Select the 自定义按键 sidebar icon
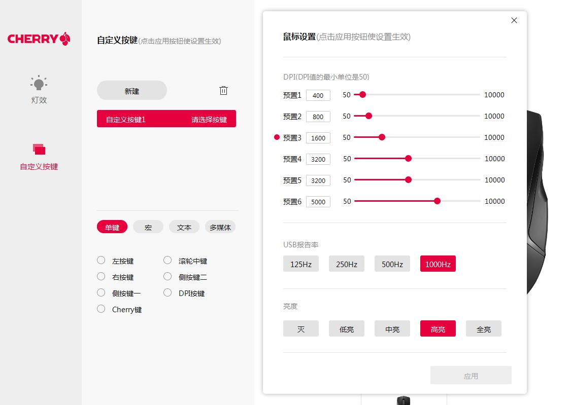570x405 pixels. coord(39,156)
